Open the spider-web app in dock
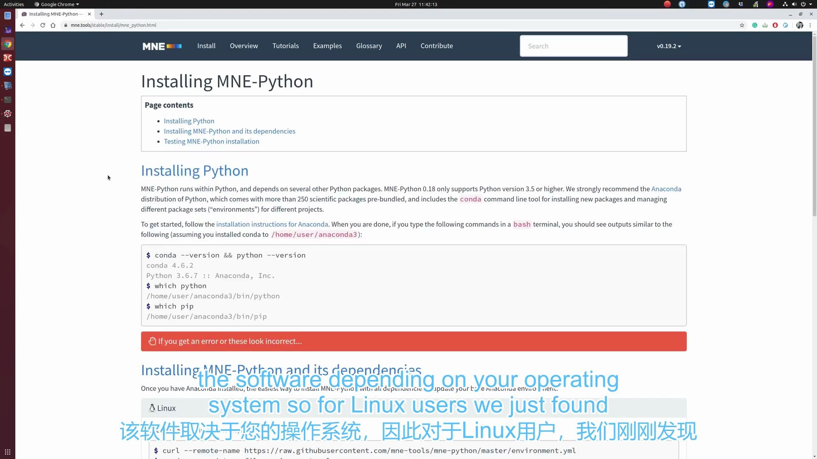This screenshot has height=459, width=817. pyautogui.click(x=8, y=113)
